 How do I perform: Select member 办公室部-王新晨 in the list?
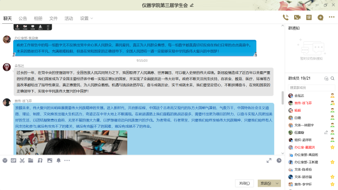coord(311,162)
